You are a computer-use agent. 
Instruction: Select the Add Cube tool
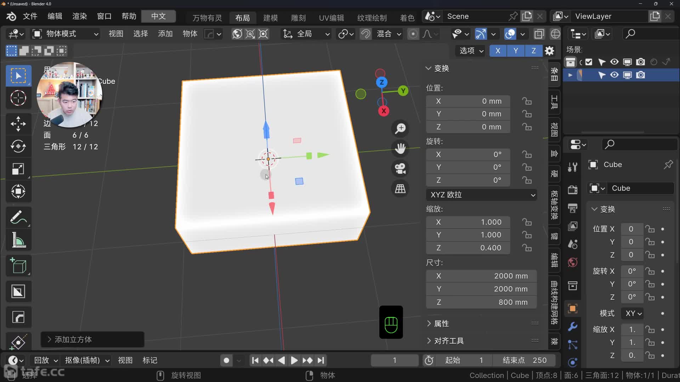coord(18,266)
